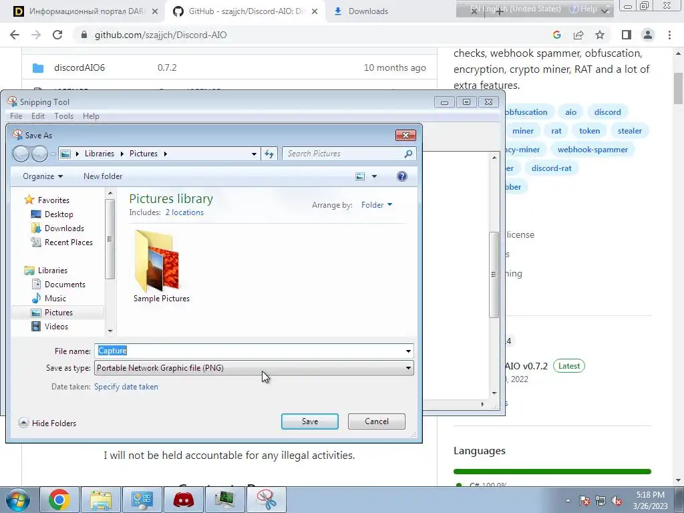684x513 pixels.
Task: Click Specify date taken link
Action: (126, 387)
